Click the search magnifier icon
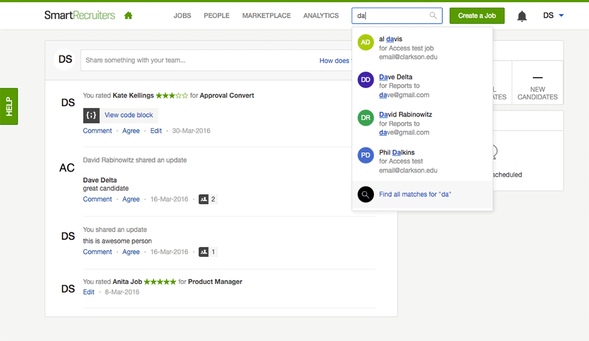The image size is (589, 341). (x=434, y=16)
